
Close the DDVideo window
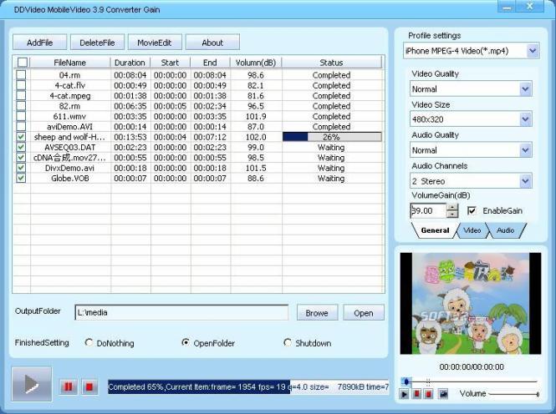point(530,7)
